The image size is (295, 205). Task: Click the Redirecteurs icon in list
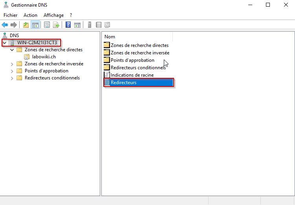107,83
